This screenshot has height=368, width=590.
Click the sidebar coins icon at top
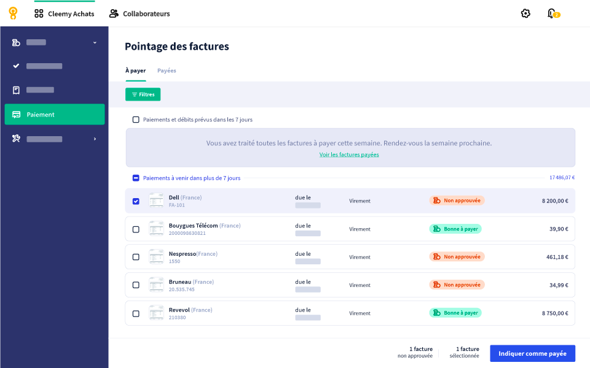(16, 42)
